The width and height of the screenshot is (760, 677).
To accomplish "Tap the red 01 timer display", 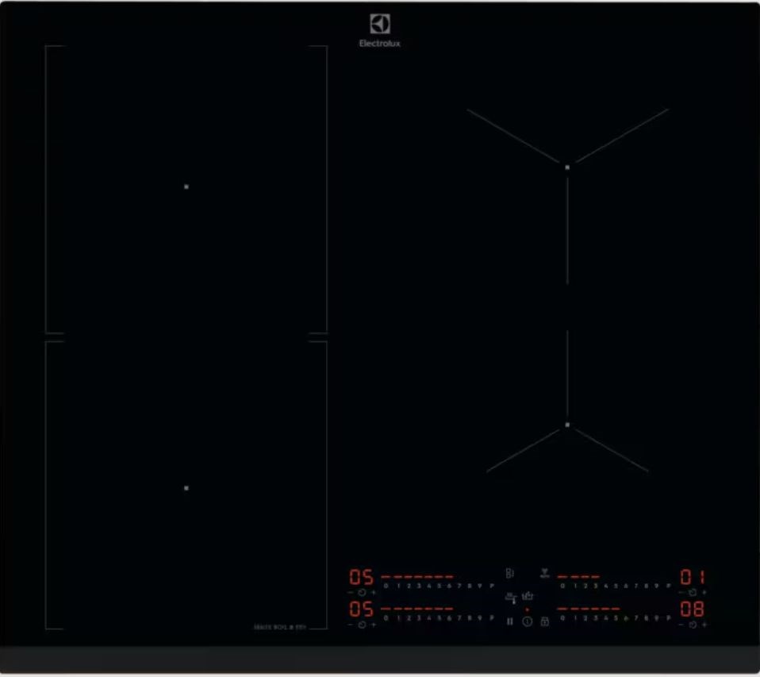I will tap(692, 577).
